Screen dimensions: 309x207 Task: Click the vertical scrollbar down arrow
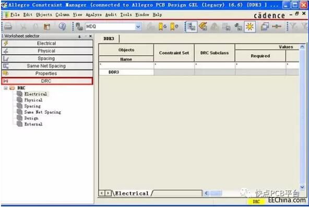[302, 187]
